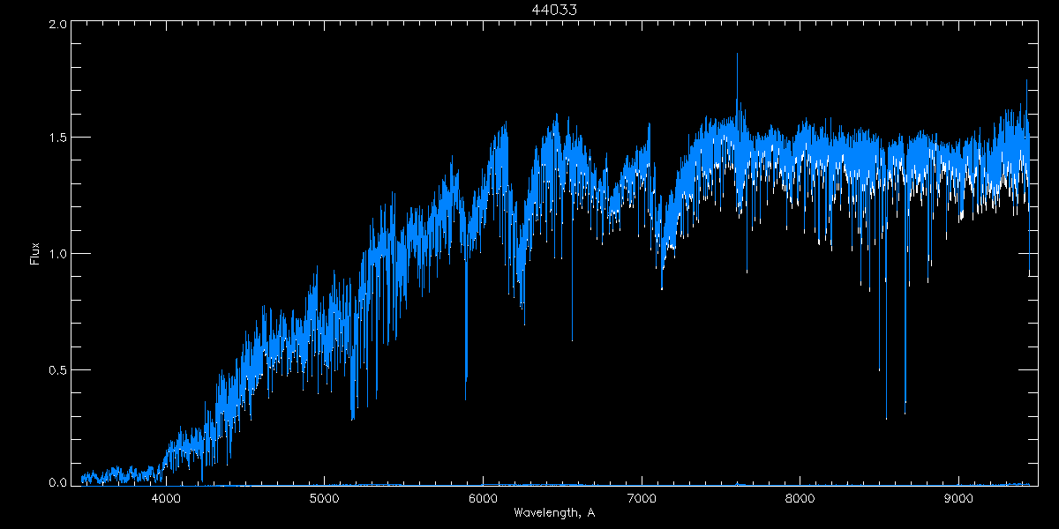Click the 0.5 y-axis tick label
The image size is (1059, 529).
pyautogui.click(x=58, y=369)
